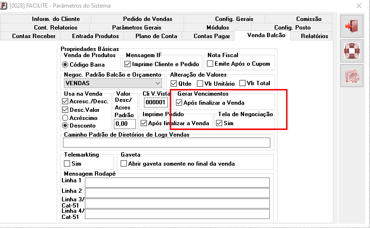
Task: Toggle the Qtde checkbox
Action: tap(174, 84)
